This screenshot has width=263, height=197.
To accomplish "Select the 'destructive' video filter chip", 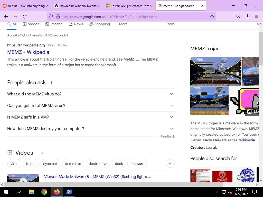I will (98, 164).
